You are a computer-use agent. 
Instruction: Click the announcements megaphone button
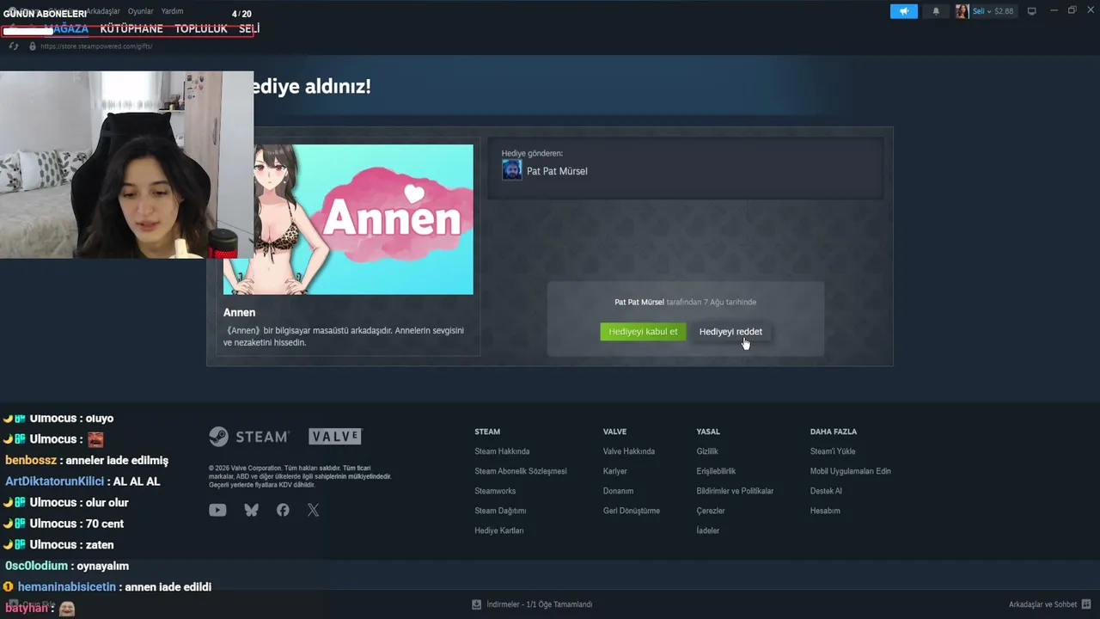pyautogui.click(x=903, y=11)
